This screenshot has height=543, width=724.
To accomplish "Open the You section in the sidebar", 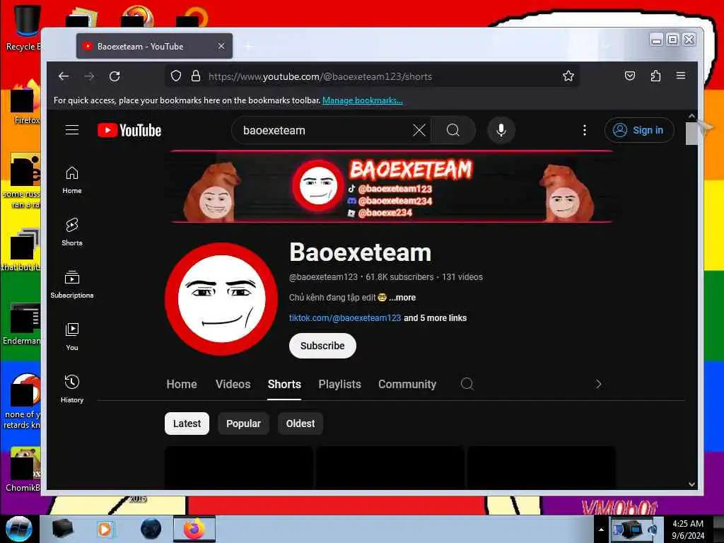I will 72,337.
